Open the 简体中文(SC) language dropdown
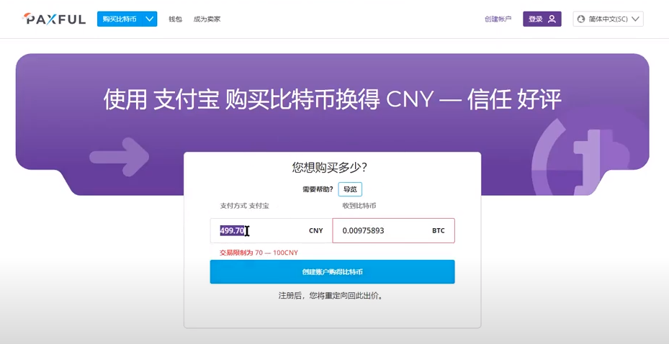 pos(608,19)
